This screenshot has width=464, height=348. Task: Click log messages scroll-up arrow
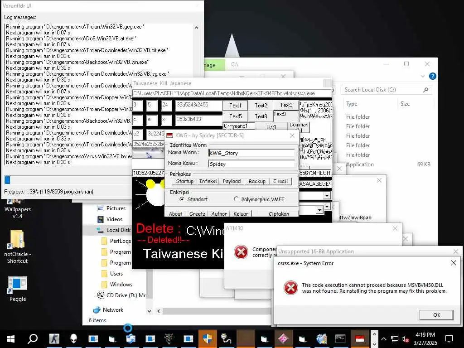(196, 28)
